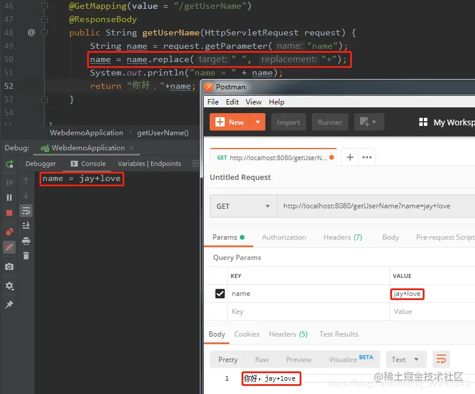Select the Pre-request Script tab
475x394 pixels.
(x=445, y=237)
